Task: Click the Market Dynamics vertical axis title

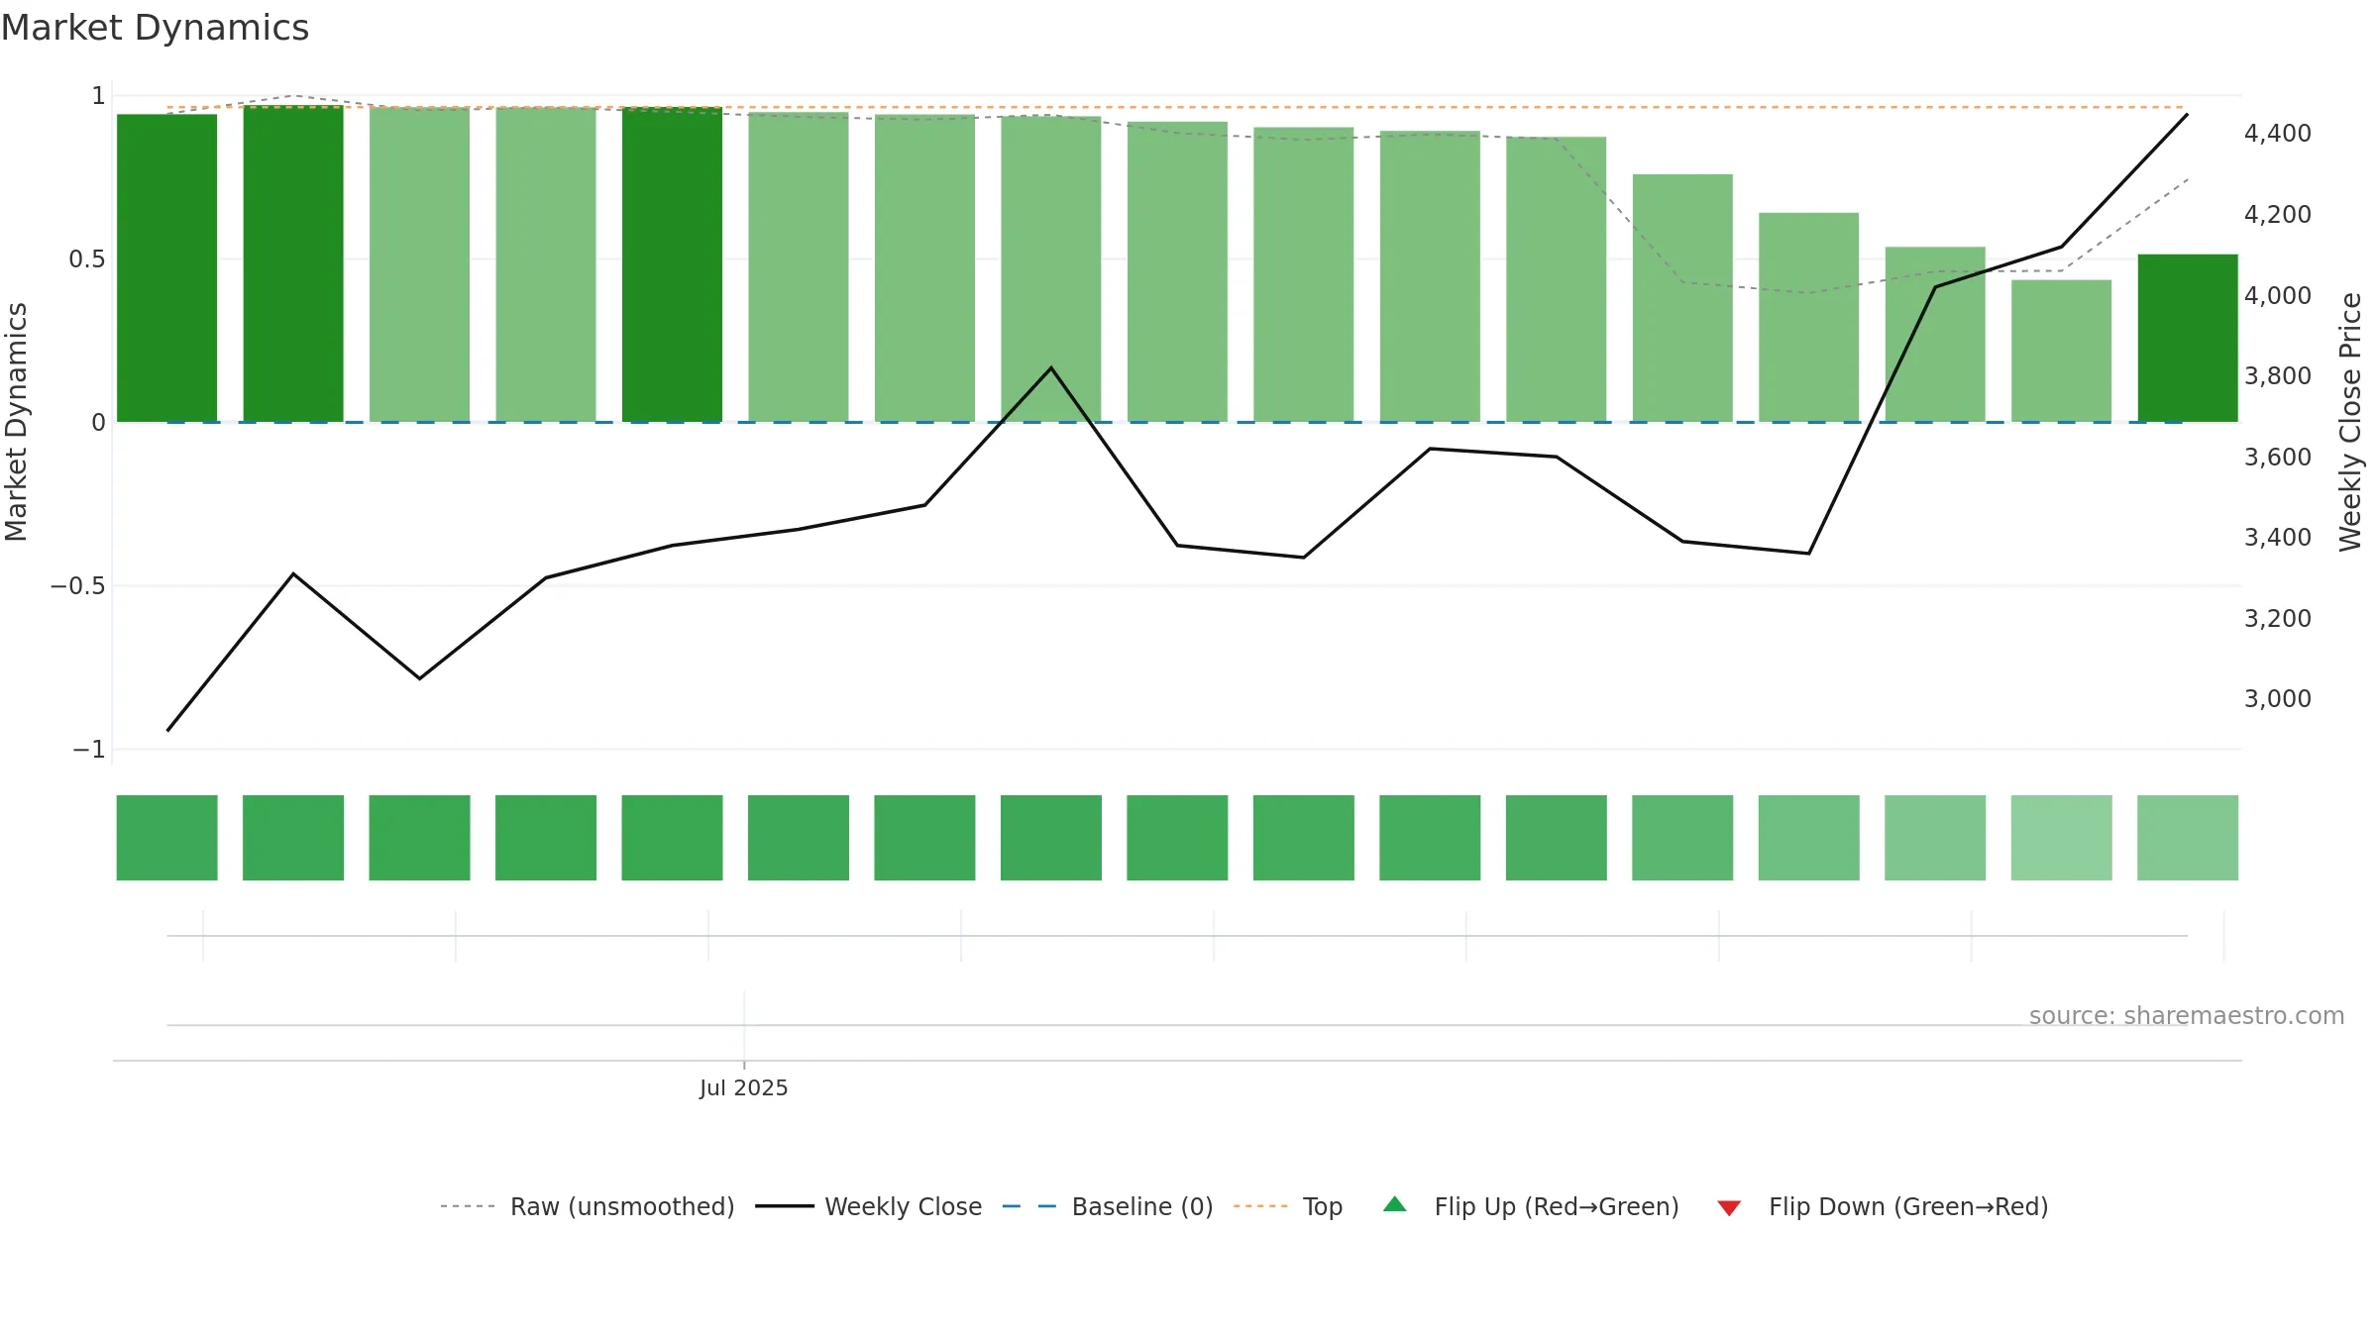Action: (16, 422)
